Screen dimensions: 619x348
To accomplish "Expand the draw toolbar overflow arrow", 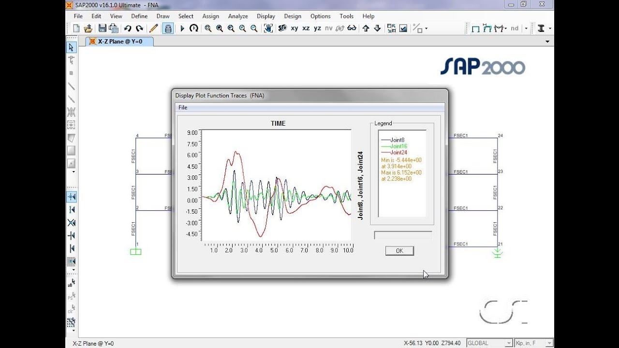I will coord(74,172).
